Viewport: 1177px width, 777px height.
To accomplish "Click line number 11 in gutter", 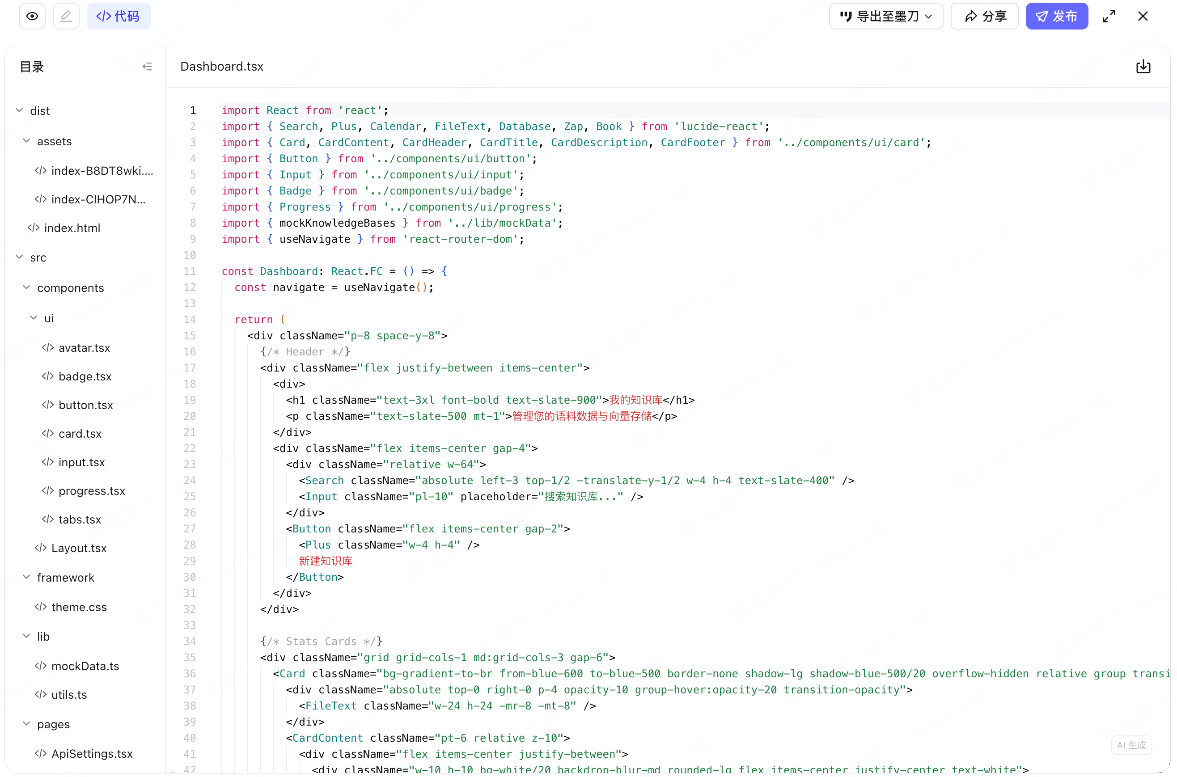I will pyautogui.click(x=190, y=271).
